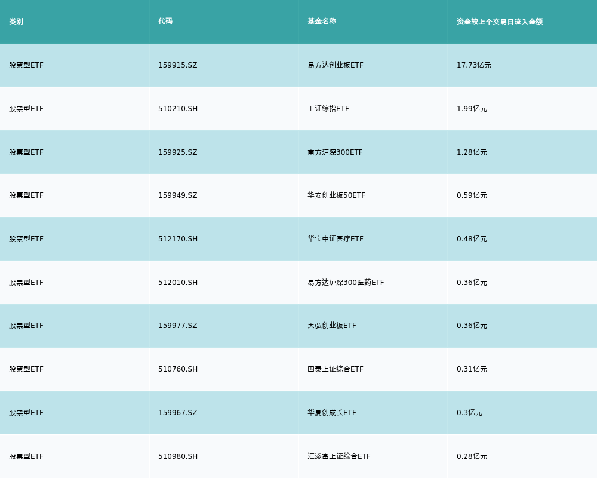The image size is (597, 478).
Task: Select code 159967.SZ
Action: point(178,413)
